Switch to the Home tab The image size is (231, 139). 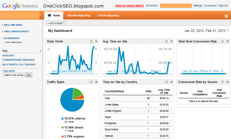pyautogui.click(x=54, y=15)
